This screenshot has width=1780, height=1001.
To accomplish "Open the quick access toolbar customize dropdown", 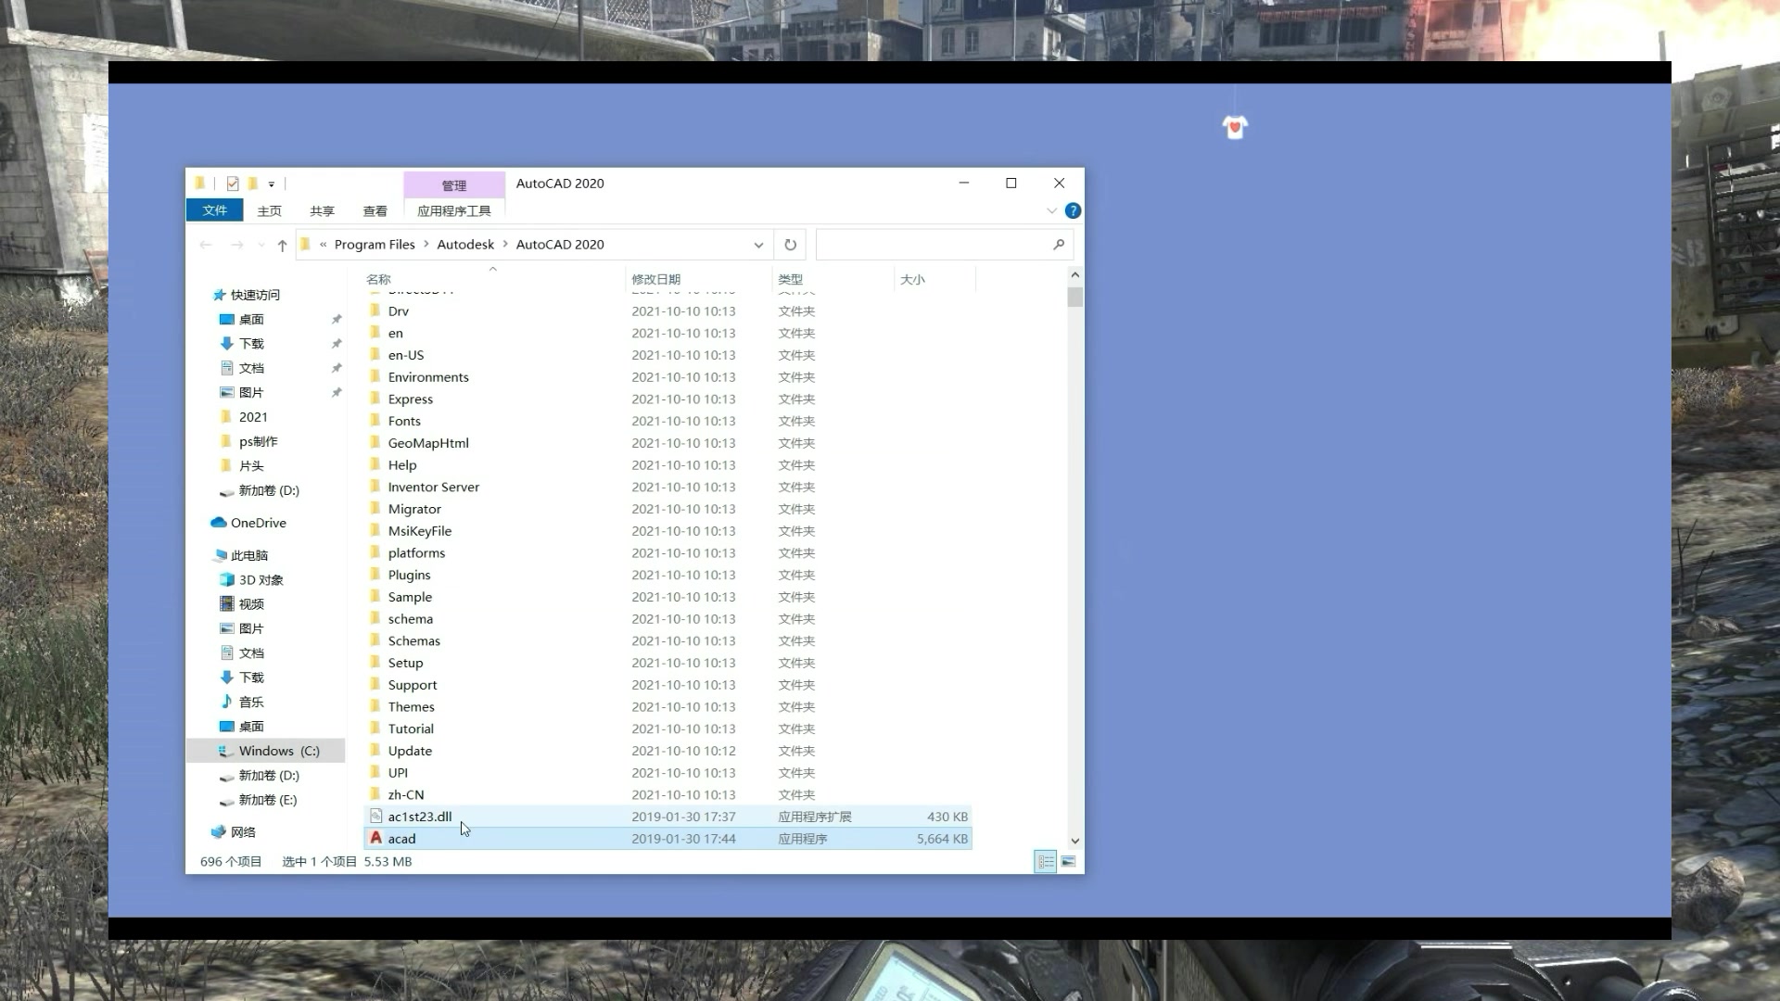I will click(x=272, y=184).
